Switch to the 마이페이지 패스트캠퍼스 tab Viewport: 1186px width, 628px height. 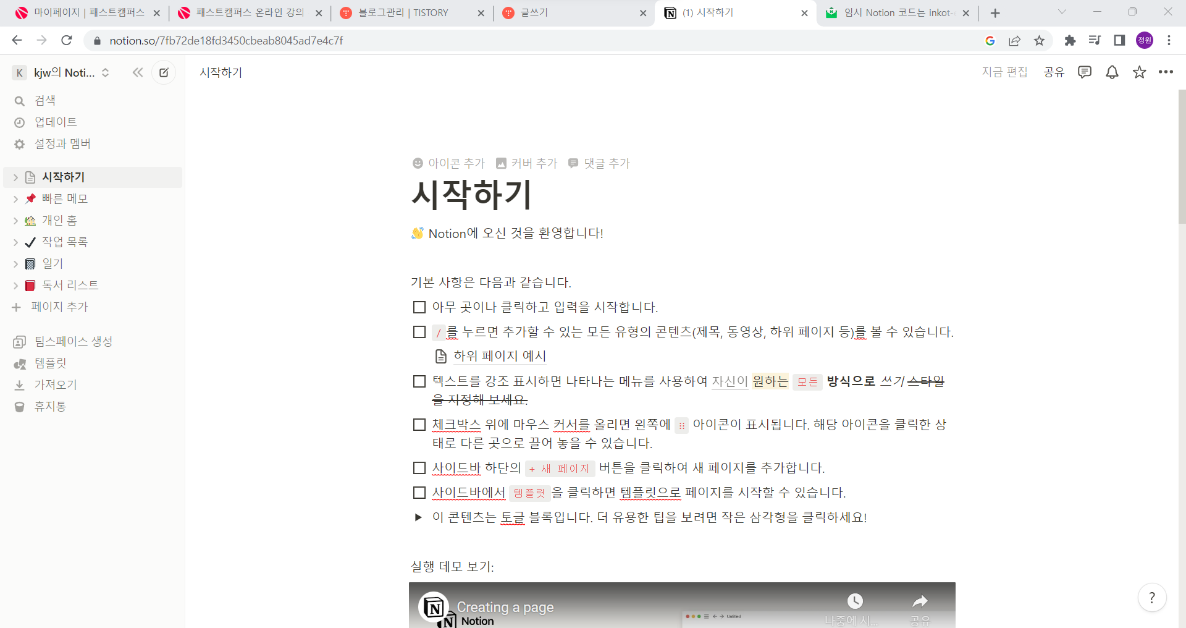click(86, 12)
